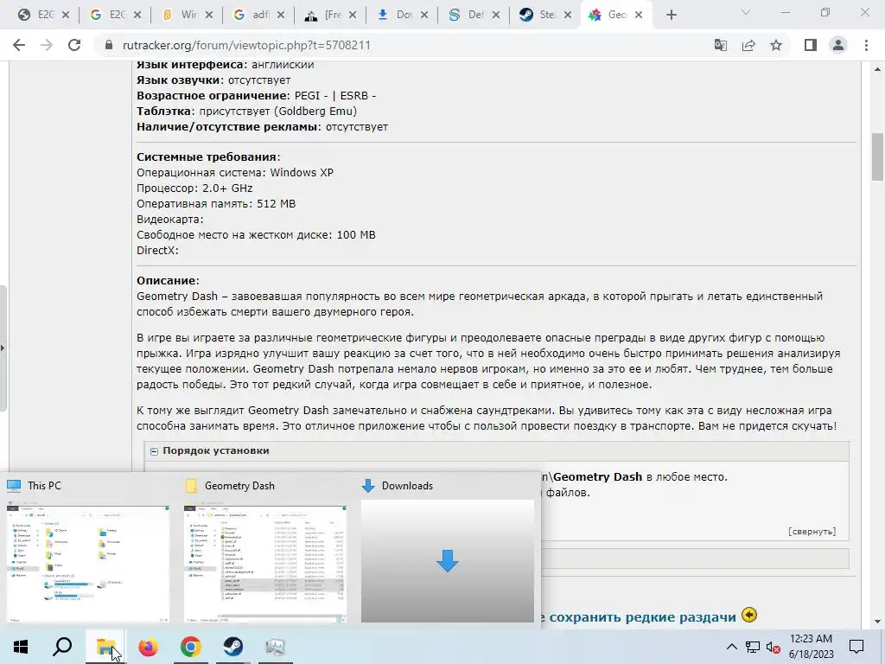
Task: Select Geometry Dash folder window preview
Action: point(265,551)
